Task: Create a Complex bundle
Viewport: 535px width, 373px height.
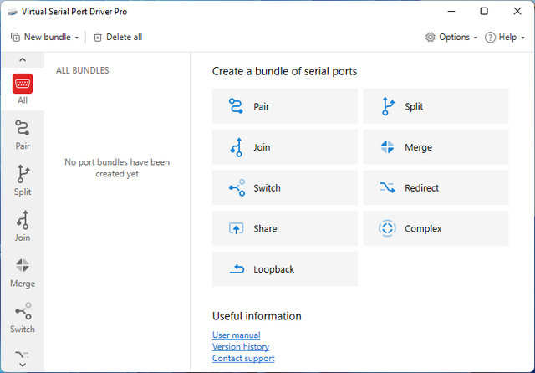Action: point(436,228)
